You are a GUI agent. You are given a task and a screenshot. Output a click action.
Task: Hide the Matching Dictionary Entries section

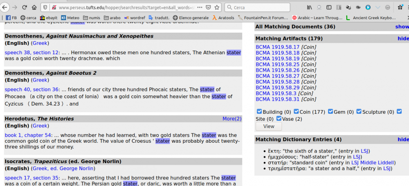click(x=403, y=139)
